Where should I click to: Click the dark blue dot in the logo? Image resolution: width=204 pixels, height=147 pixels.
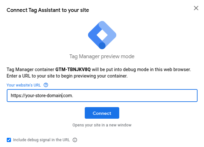(x=102, y=45)
